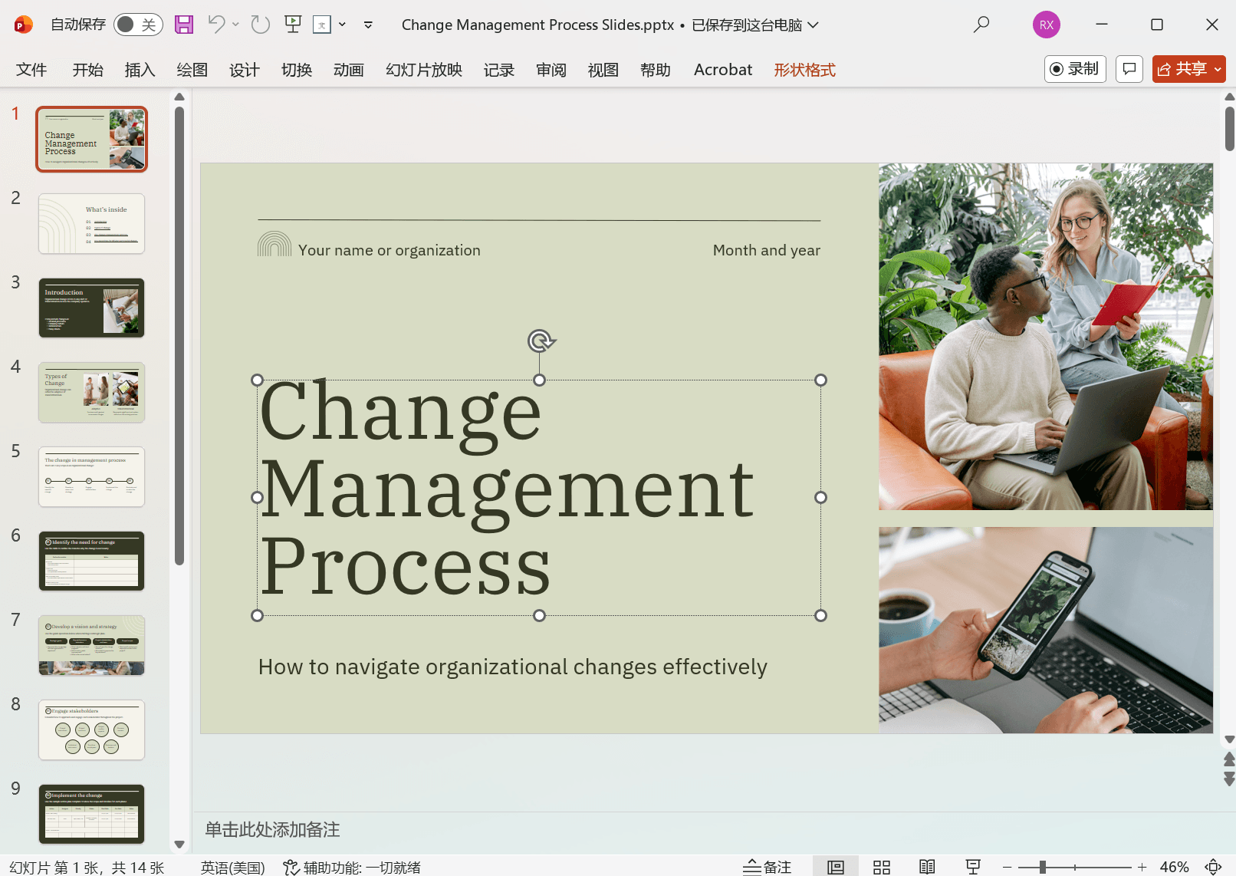This screenshot has height=876, width=1236.
Task: Click the Redo icon
Action: (259, 24)
